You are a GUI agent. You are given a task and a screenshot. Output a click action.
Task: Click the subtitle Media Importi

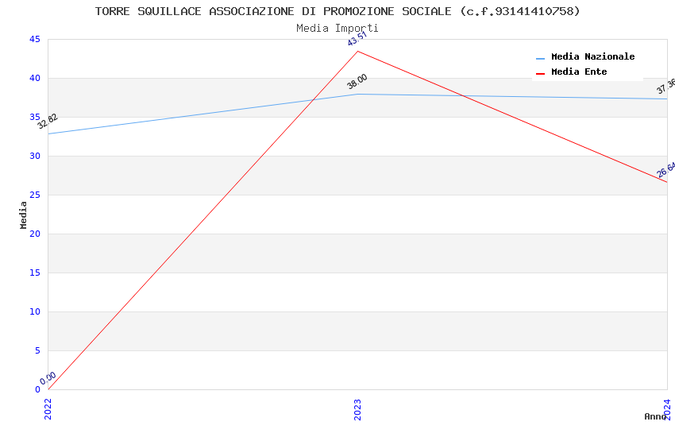337,28
